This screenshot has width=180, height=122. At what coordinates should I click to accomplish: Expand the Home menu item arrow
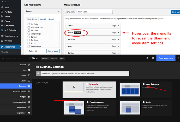coord(118,26)
